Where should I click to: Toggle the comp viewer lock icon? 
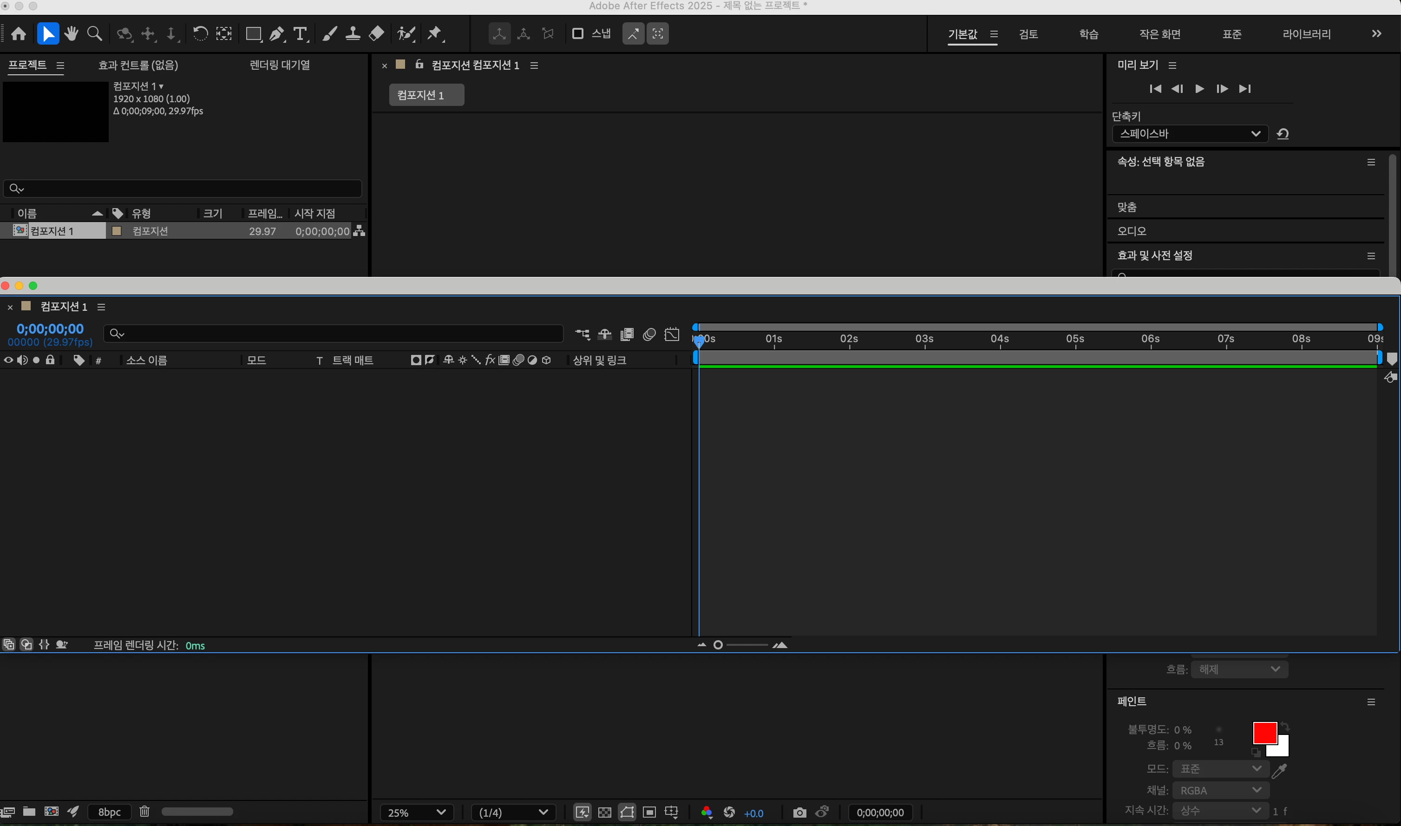[419, 65]
